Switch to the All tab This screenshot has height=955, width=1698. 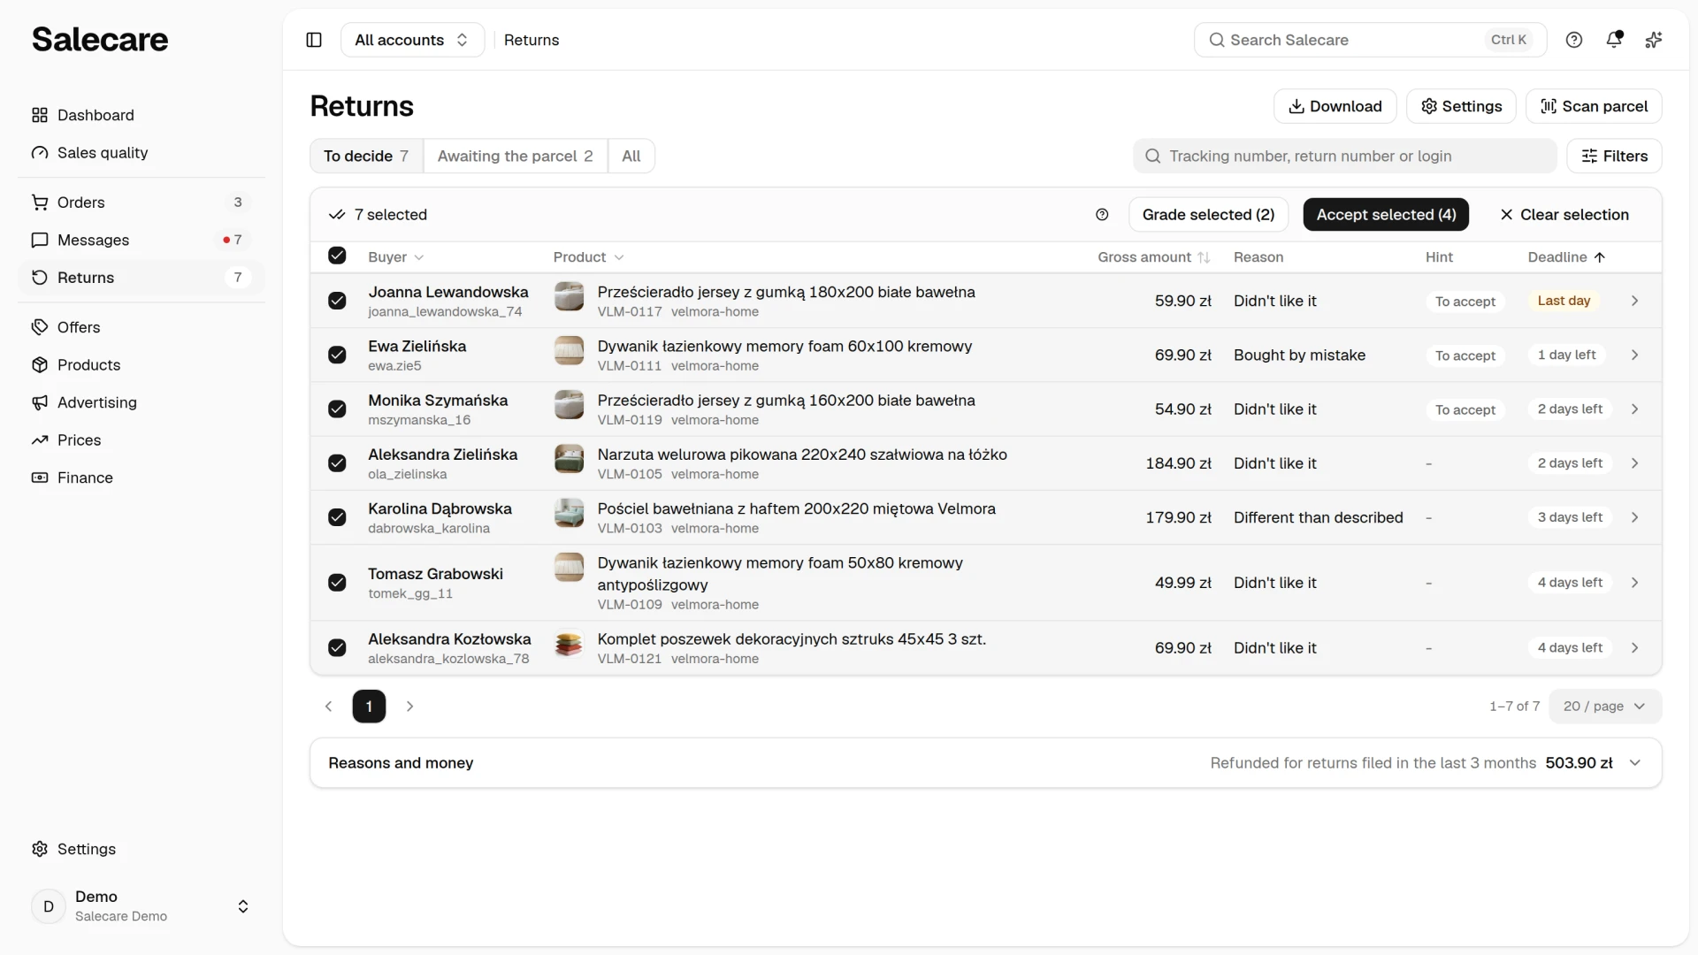[631, 156]
